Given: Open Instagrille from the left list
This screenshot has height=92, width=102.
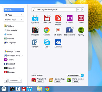Looking at the screenshot, I should [10, 68].
